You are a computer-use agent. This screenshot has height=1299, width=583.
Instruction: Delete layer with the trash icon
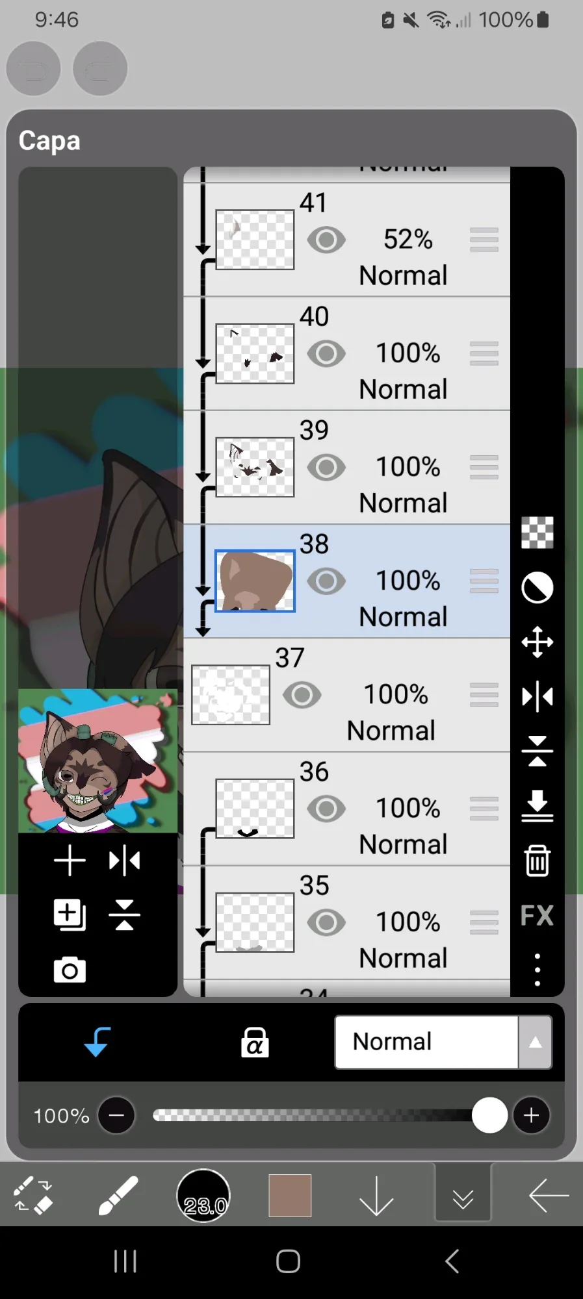(x=537, y=860)
